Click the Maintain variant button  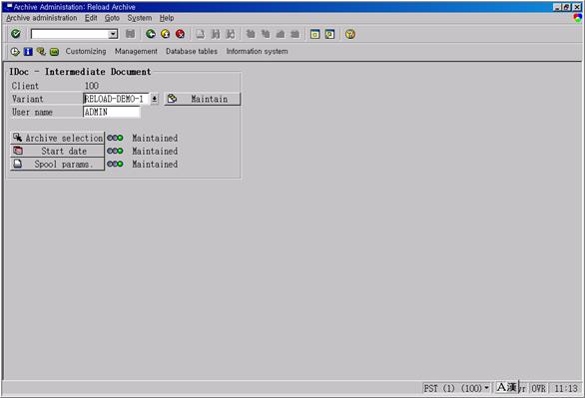(203, 99)
